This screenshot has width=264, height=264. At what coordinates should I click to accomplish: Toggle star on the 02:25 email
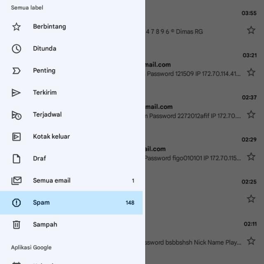click(x=251, y=199)
